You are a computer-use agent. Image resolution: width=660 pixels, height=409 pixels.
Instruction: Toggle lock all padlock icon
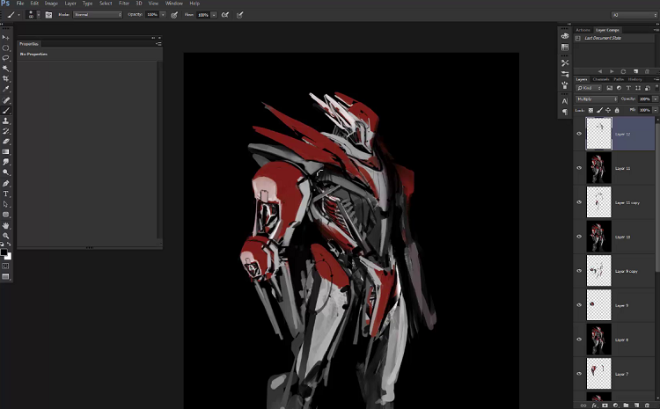click(x=617, y=110)
